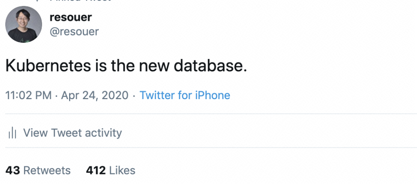
Task: Click the cut-off Pinned Tweet label
Action: click(77, 1)
